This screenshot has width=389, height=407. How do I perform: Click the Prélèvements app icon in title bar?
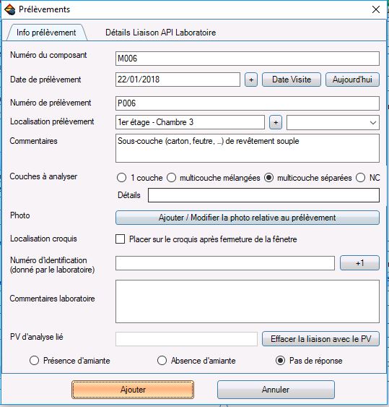click(10, 9)
